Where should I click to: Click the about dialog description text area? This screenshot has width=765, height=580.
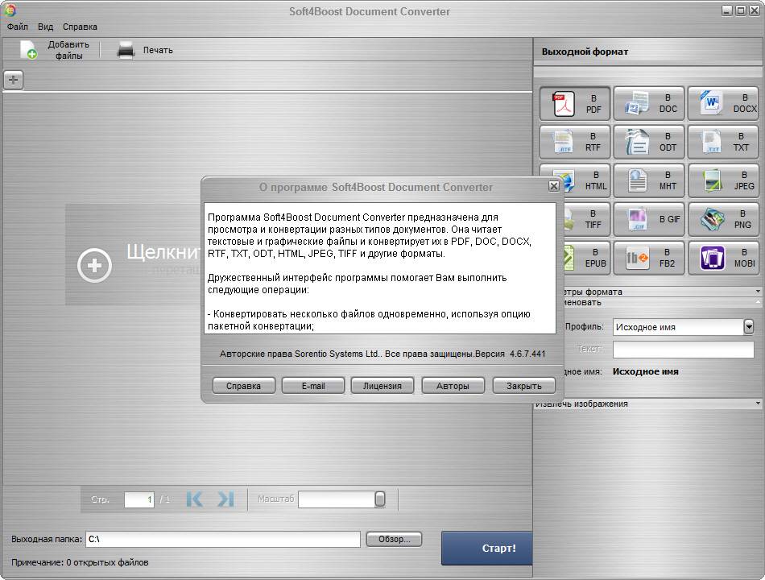tap(380, 268)
